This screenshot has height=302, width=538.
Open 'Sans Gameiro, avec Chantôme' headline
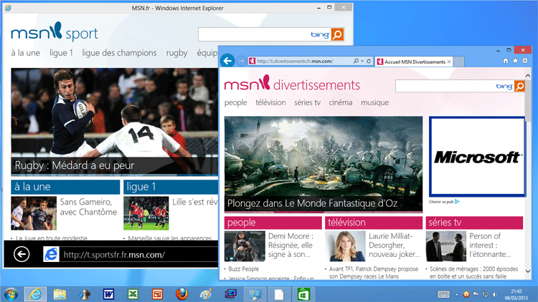pos(88,207)
